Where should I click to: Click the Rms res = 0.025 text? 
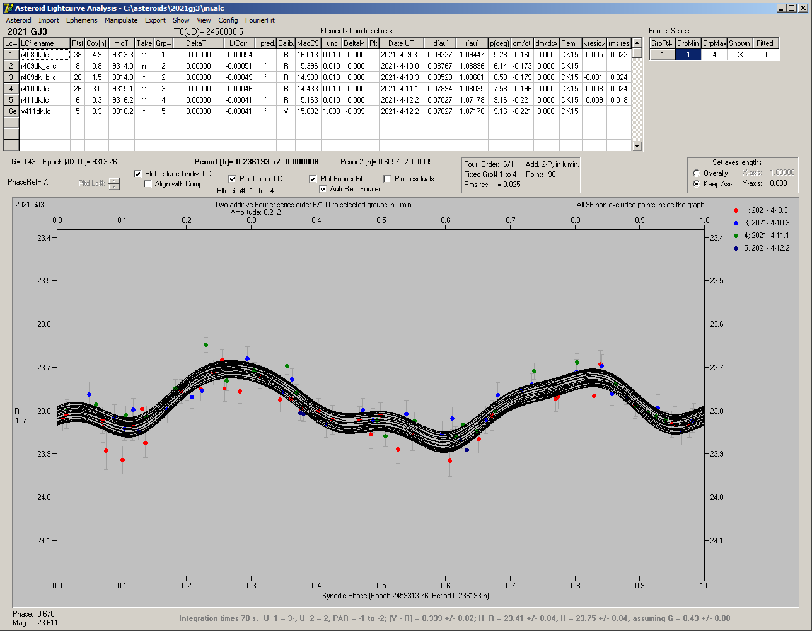click(492, 185)
